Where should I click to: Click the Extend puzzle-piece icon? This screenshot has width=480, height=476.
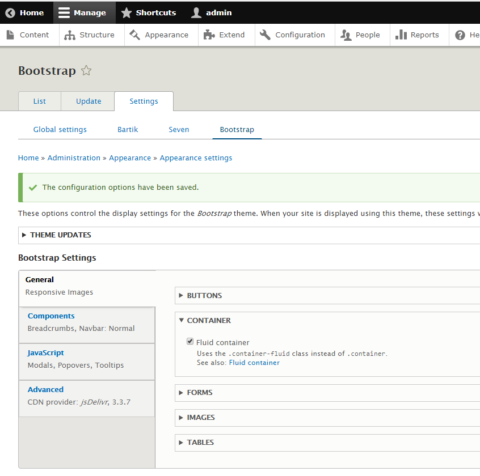(x=208, y=35)
